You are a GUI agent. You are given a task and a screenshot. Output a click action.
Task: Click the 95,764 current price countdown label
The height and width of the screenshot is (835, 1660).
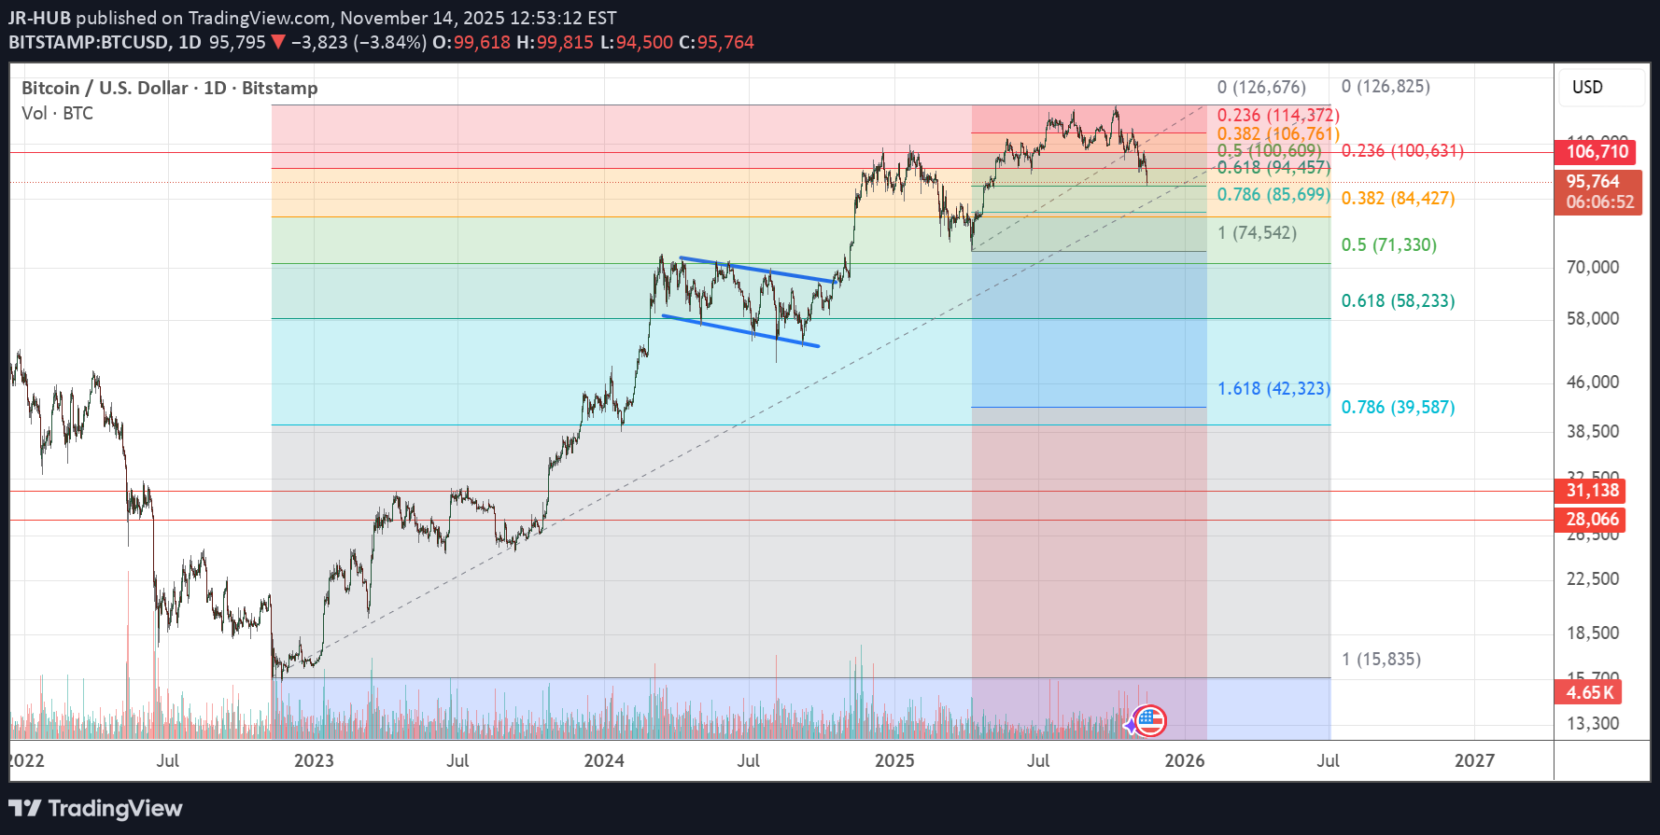coord(1598,191)
